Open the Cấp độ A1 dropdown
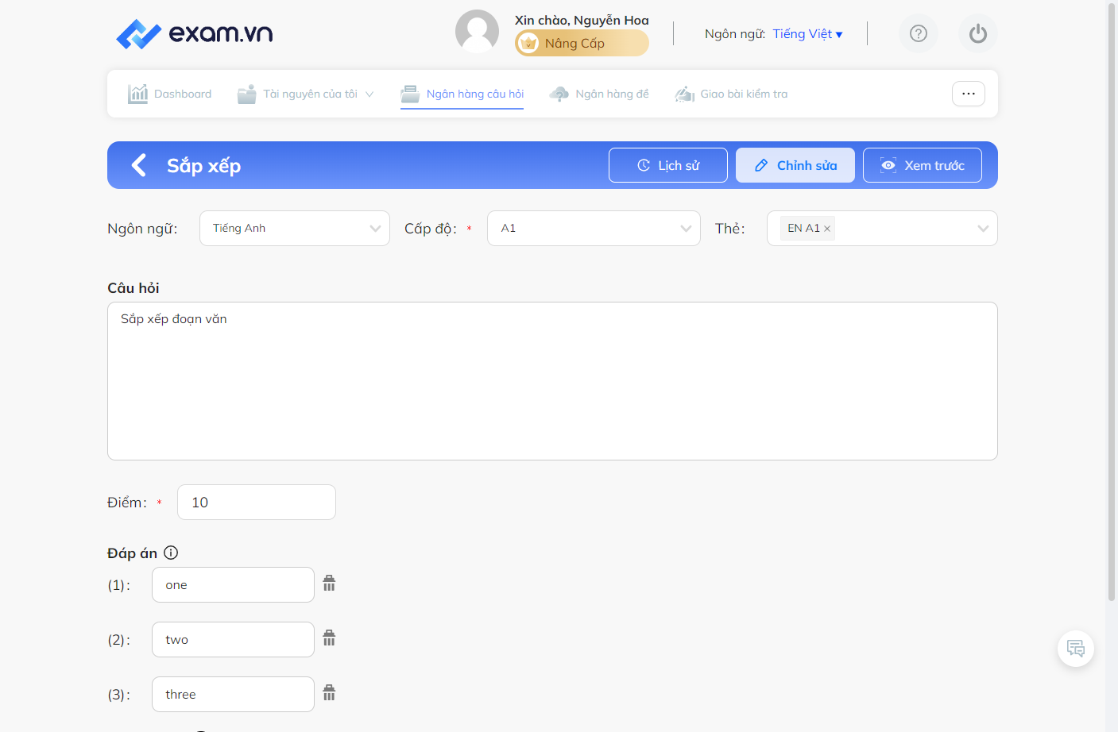 [594, 229]
